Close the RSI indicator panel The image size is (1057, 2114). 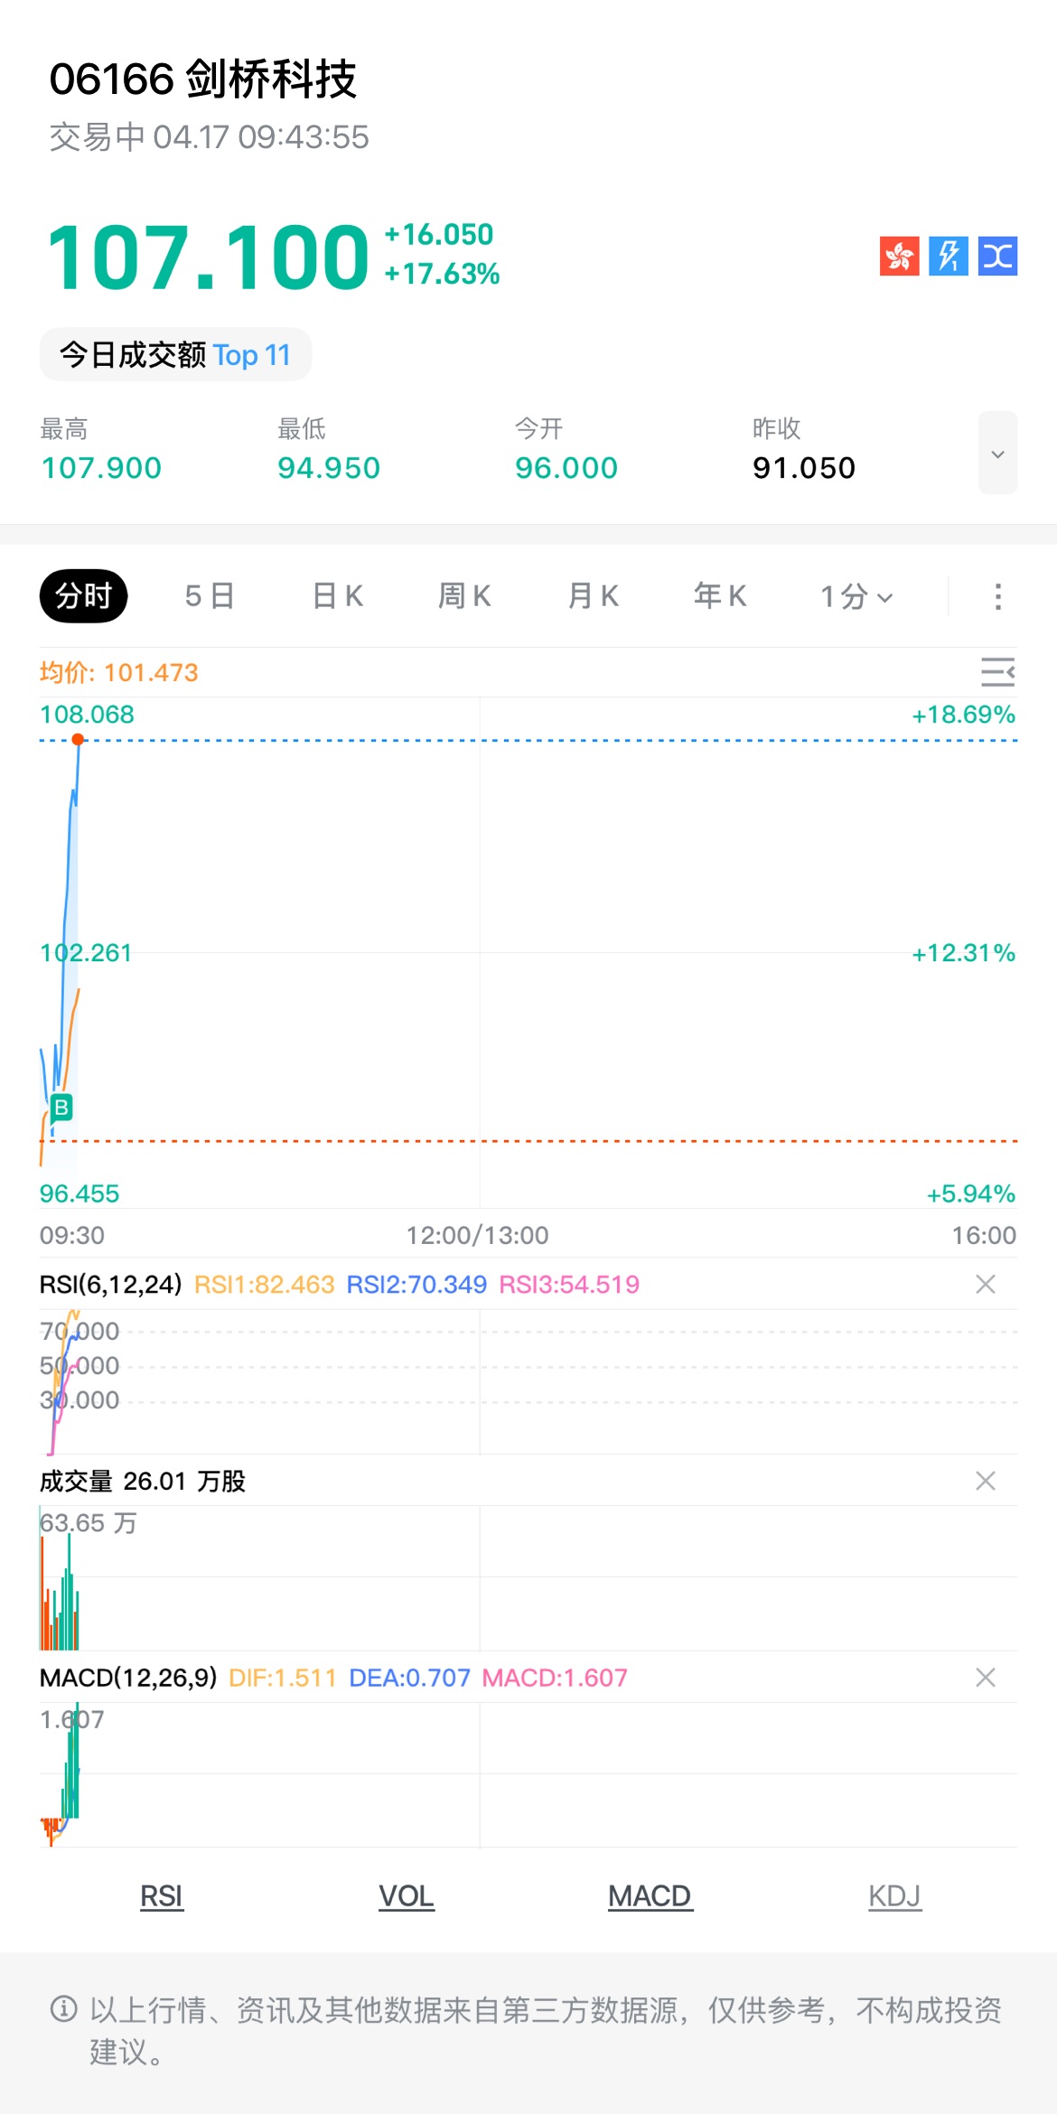coord(986,1284)
